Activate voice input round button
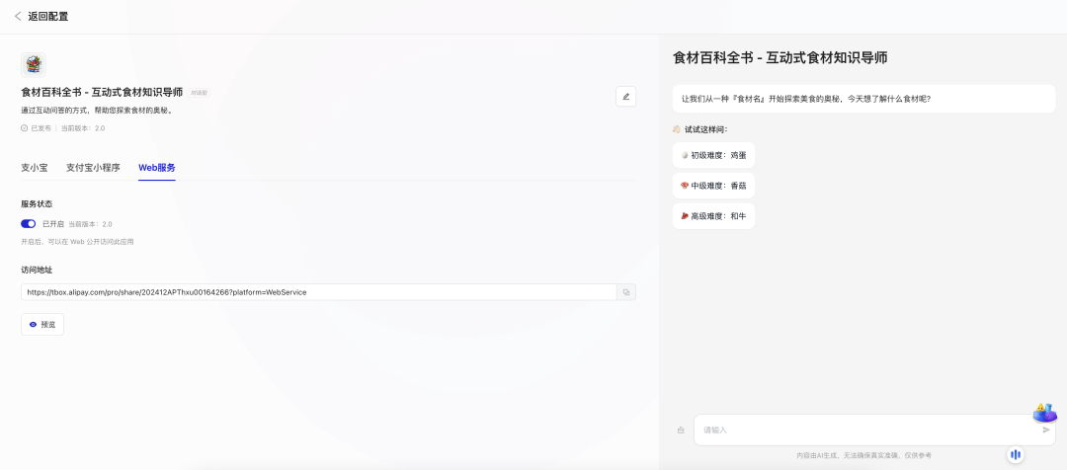 (x=1016, y=454)
